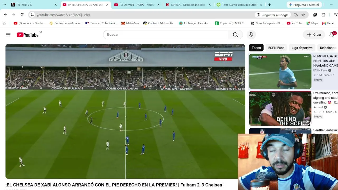Viewport: 338px width, 190px height.
Task: Select the Liga deportiva filter chip
Action: (302, 48)
